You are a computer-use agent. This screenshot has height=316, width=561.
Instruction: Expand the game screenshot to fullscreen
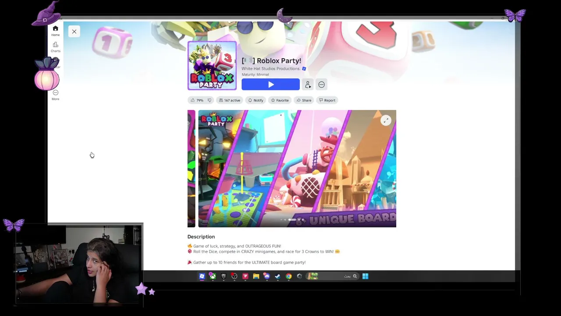pos(386,120)
